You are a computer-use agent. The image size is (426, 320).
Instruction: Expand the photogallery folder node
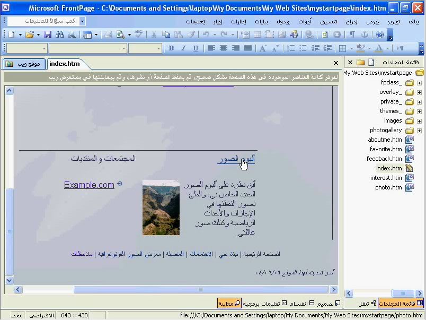[x=419, y=131]
